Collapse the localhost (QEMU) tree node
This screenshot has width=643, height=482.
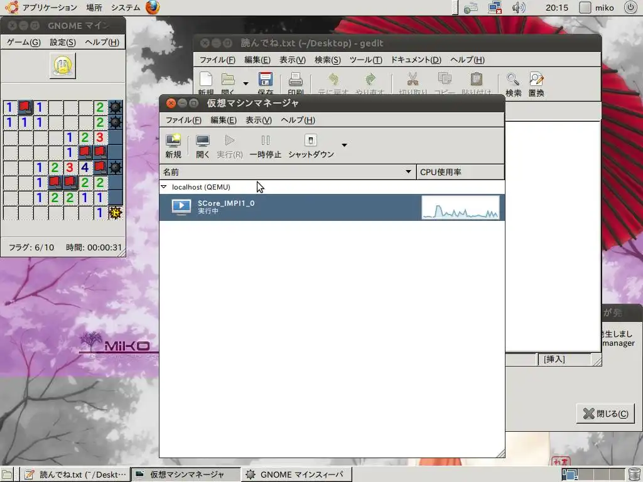click(164, 187)
